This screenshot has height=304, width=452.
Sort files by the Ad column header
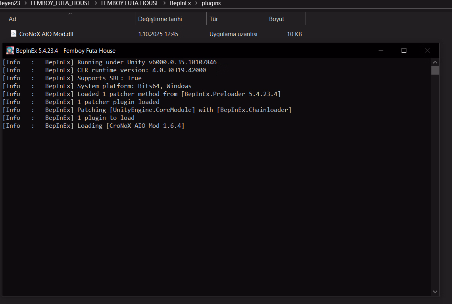pyautogui.click(x=12, y=19)
